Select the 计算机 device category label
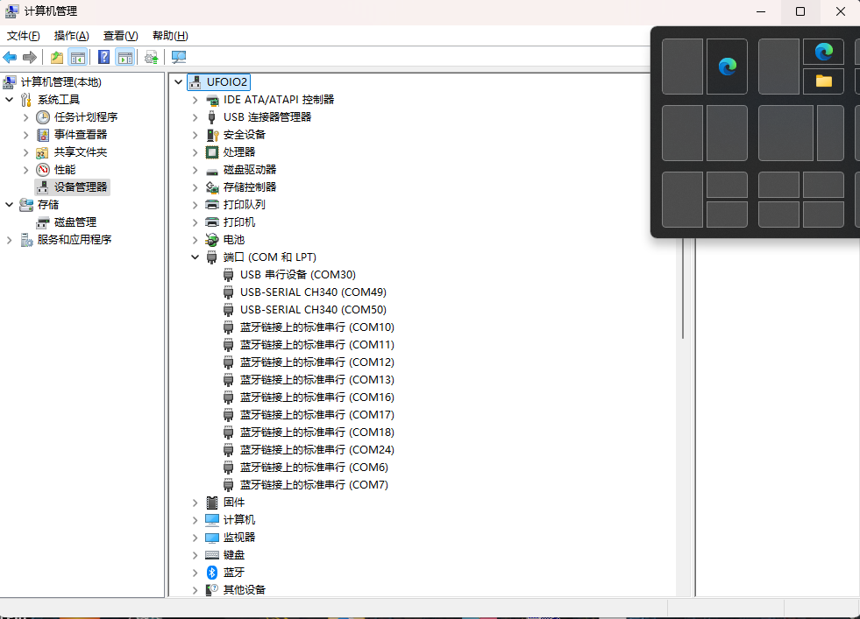Screen dimensions: 860x619 (x=239, y=520)
